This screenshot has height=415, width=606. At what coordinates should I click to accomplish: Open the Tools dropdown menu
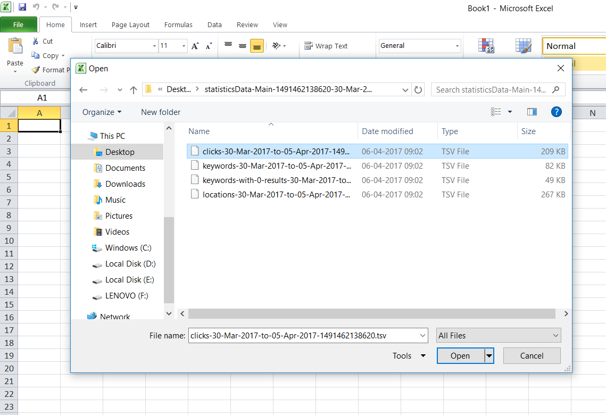click(409, 356)
